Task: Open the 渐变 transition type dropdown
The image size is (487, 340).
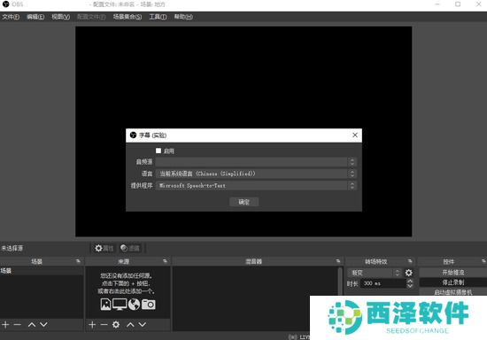Action: (x=375, y=273)
